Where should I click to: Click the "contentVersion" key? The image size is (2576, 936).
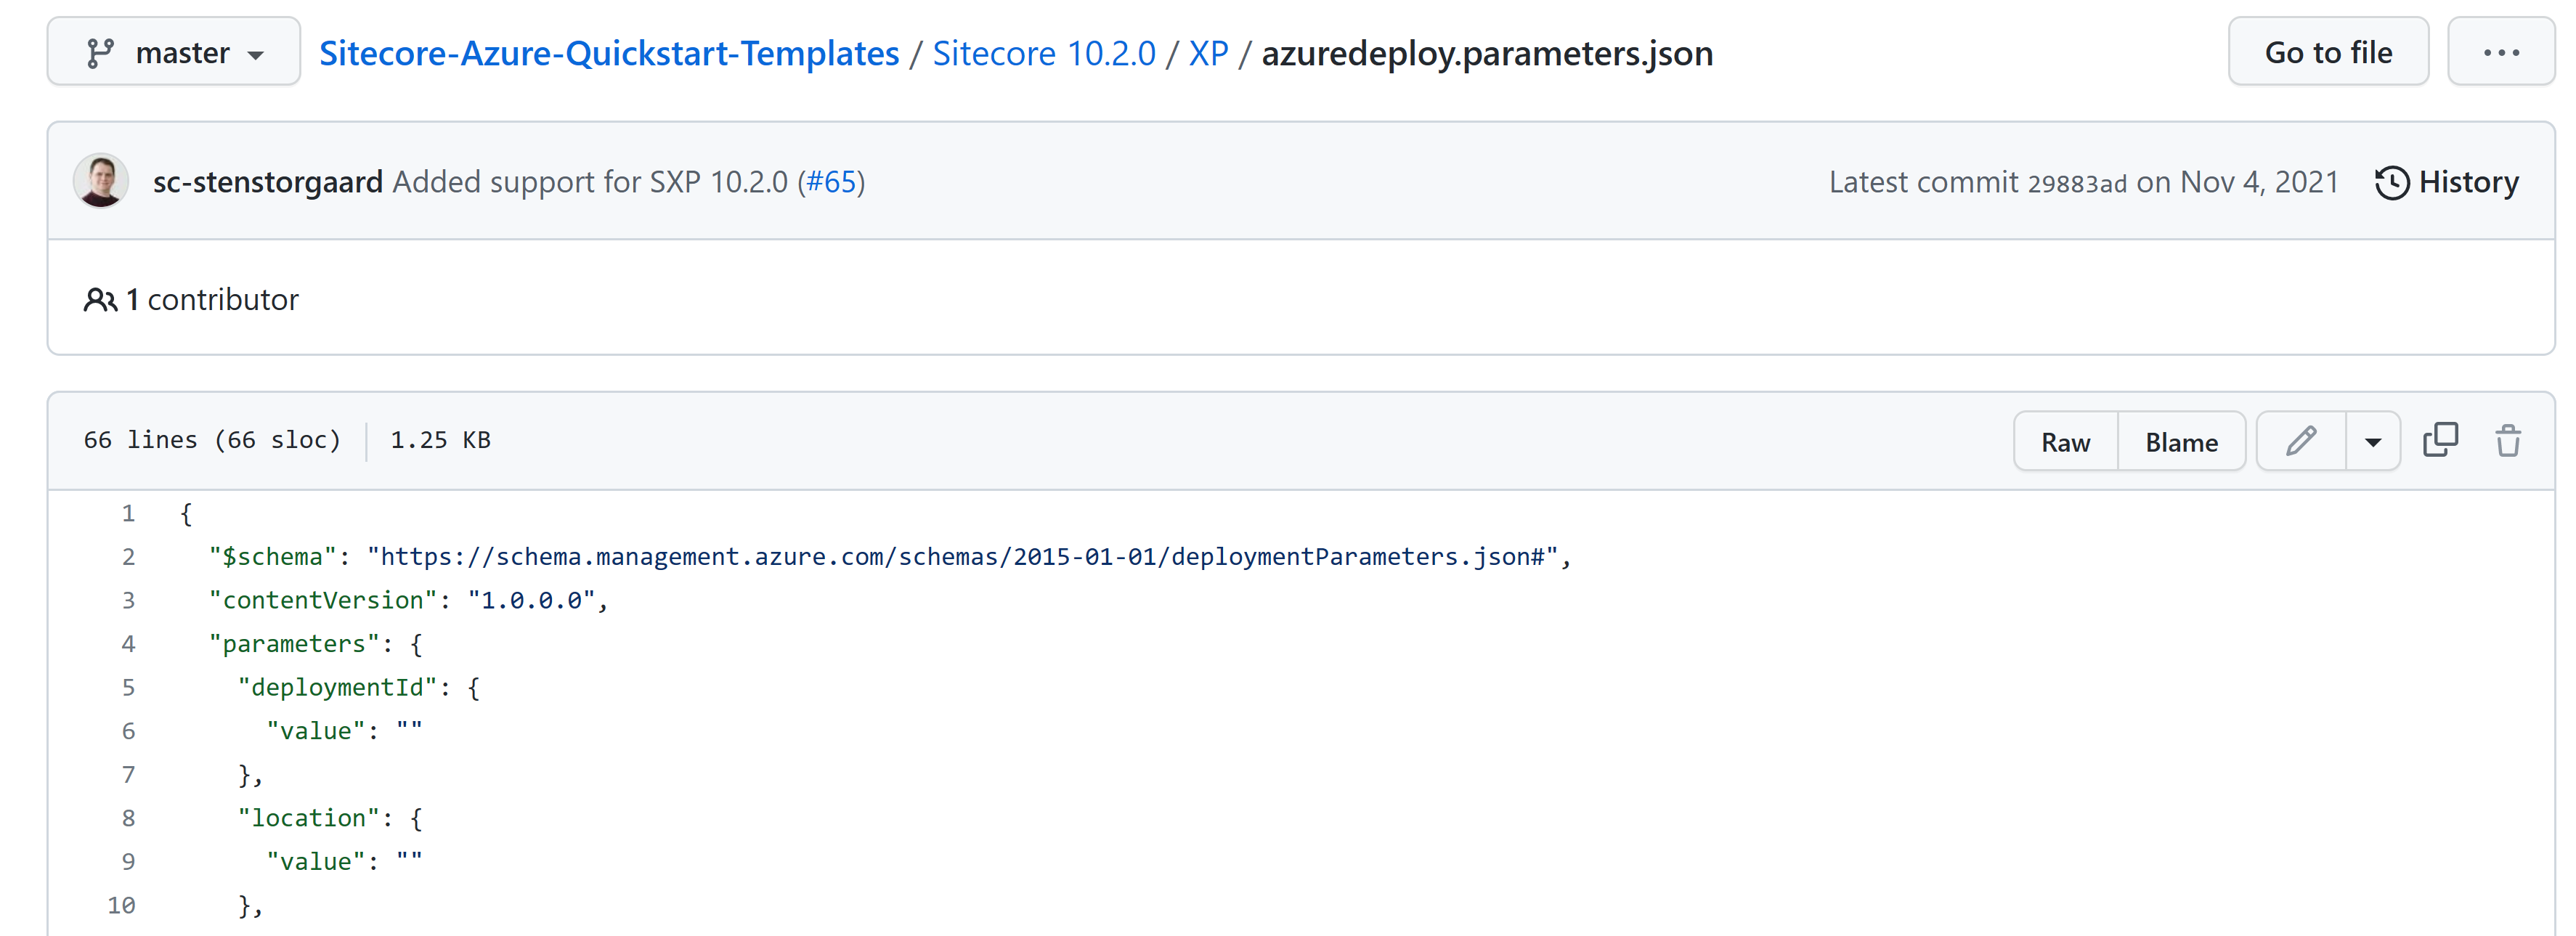click(x=323, y=600)
